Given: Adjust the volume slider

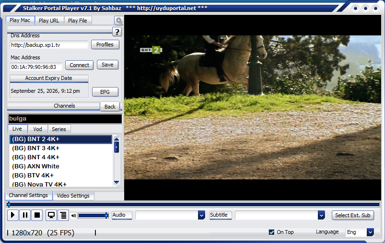Looking at the screenshot, I should [93, 216].
